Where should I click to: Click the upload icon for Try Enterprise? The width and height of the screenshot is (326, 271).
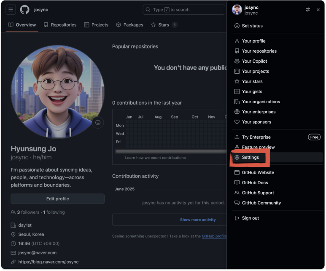coord(237,137)
